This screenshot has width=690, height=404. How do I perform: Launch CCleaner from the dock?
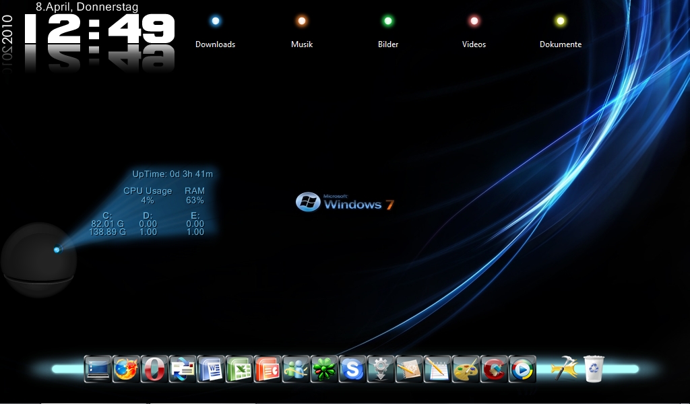click(494, 369)
